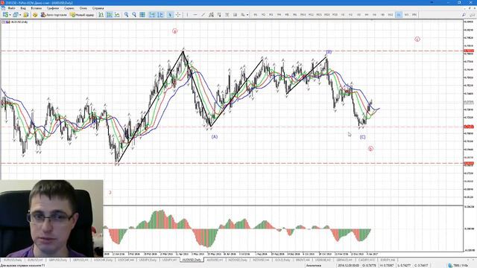Click the top red dashed line price tag
The image size is (477, 268).
469,51
